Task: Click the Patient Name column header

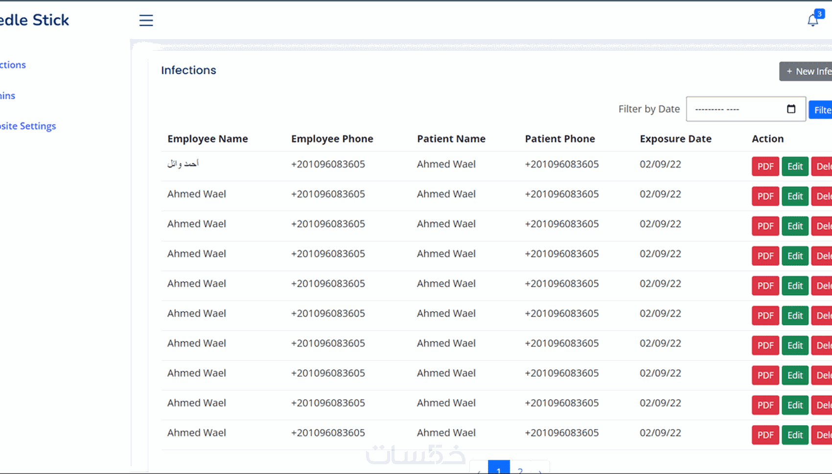Action: click(x=451, y=139)
